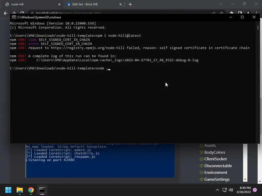Close the Edit Set - Brick Hill tab
Image resolution: width=262 pixels, height=196 pixels.
[x=121, y=5]
